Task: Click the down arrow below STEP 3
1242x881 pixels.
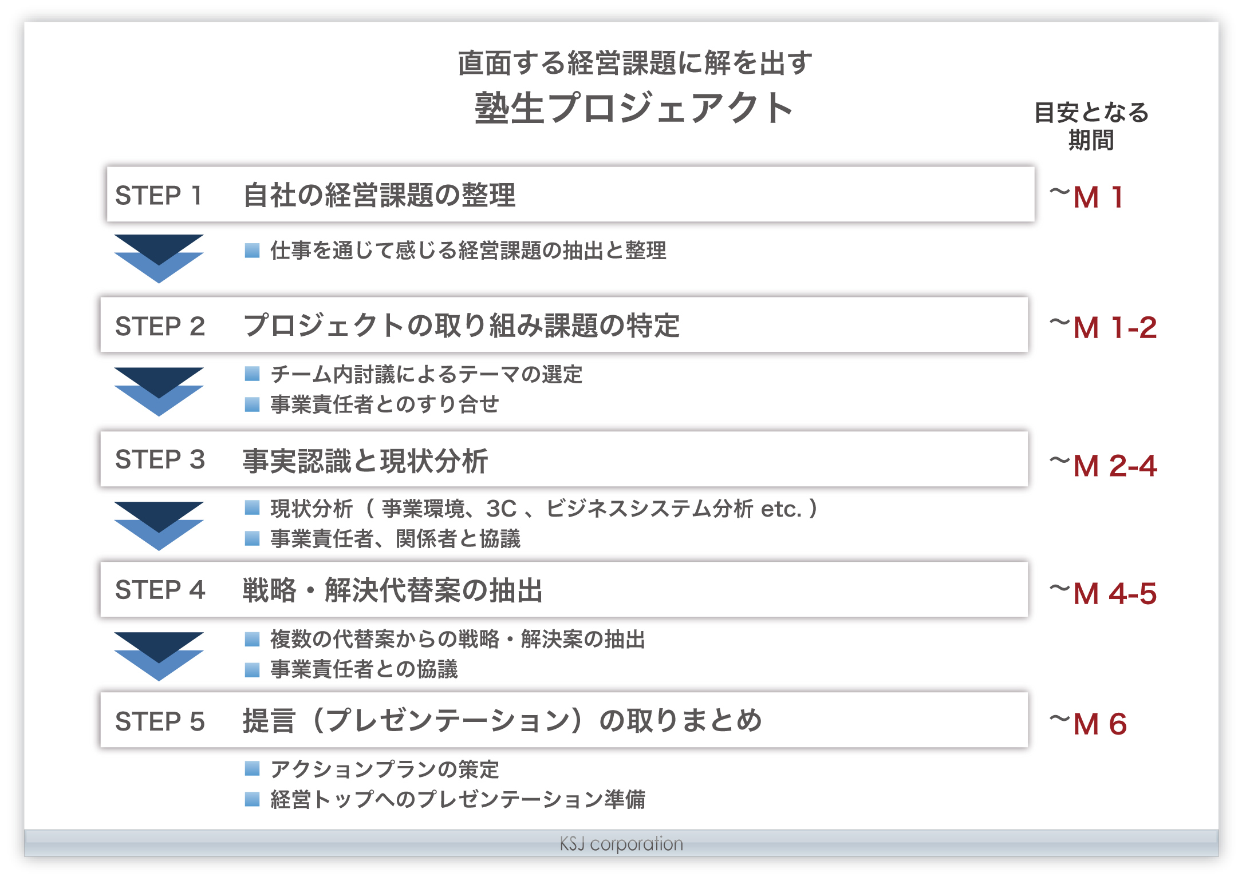Action: tap(159, 526)
